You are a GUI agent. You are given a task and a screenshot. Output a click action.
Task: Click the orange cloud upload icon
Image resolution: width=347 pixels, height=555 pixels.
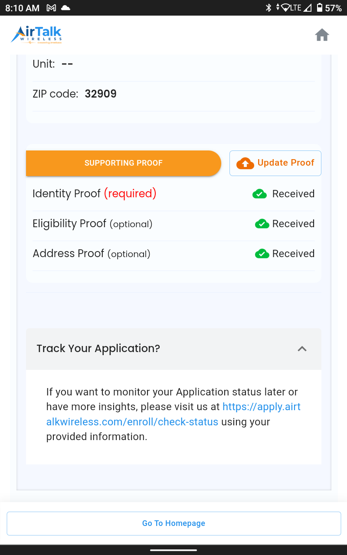245,163
